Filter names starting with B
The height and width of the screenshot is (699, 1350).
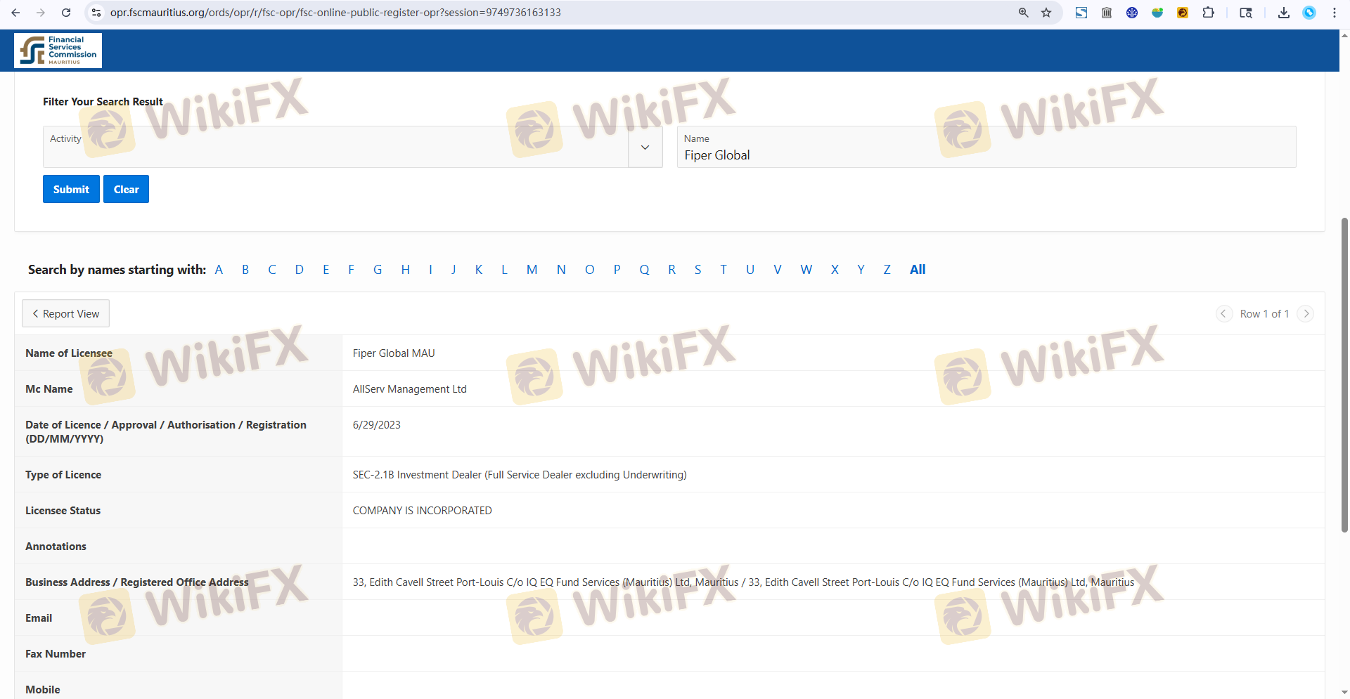coord(245,270)
